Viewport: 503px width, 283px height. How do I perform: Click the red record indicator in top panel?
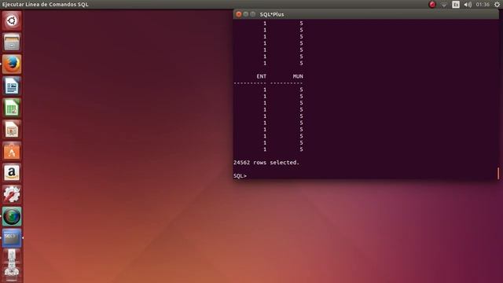[432, 5]
